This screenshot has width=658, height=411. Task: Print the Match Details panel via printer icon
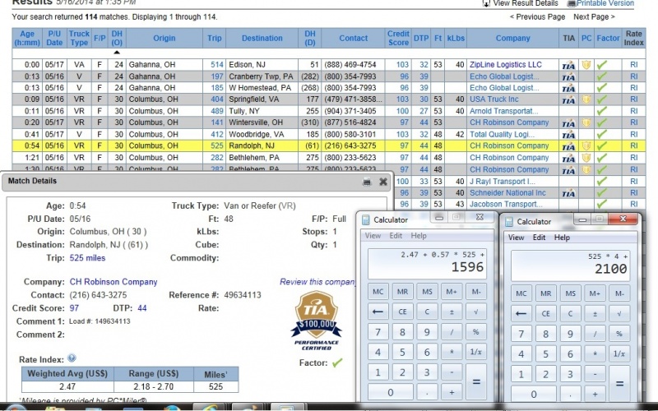pos(367,182)
